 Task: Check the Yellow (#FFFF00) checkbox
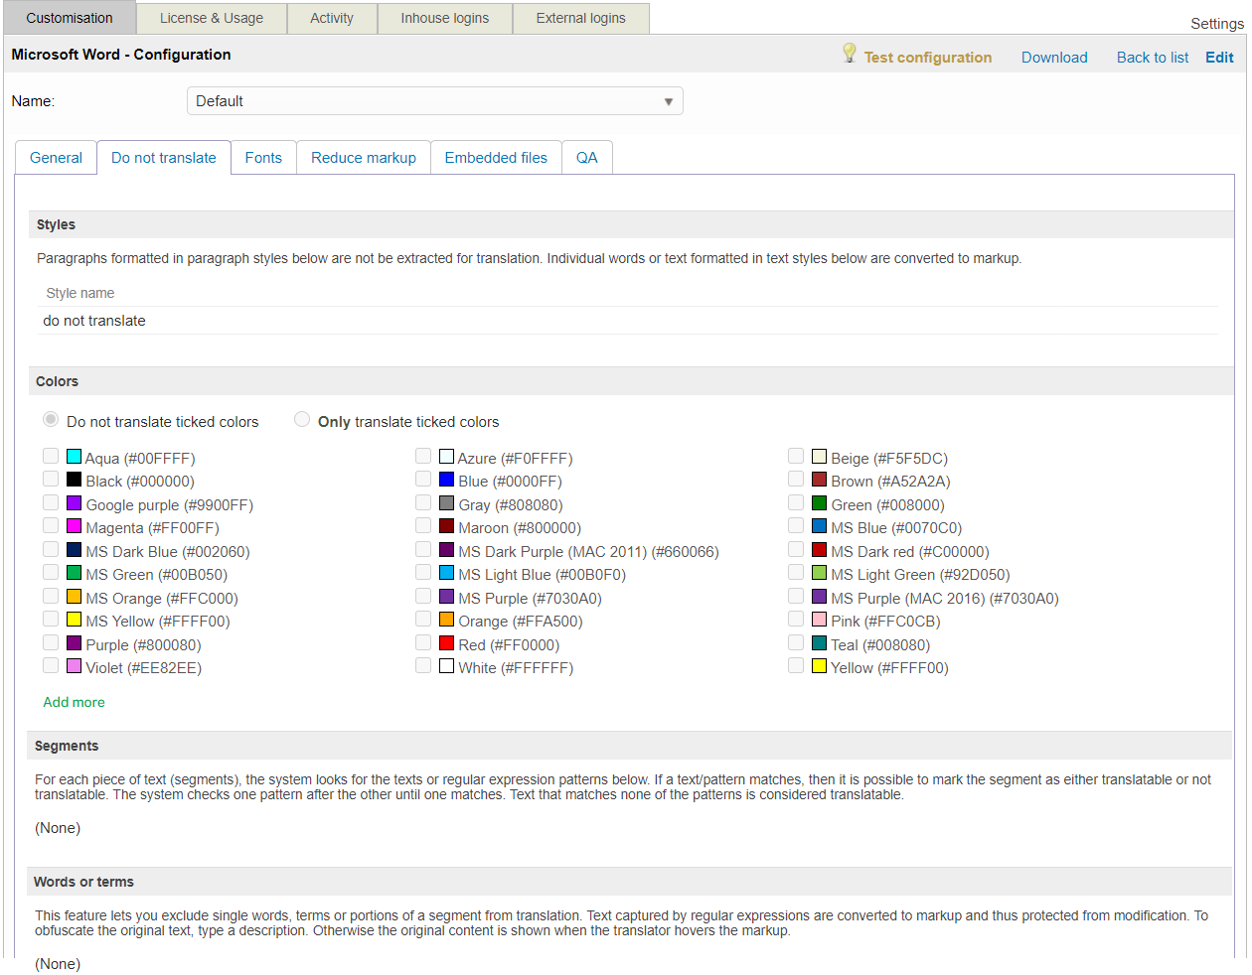click(x=796, y=666)
